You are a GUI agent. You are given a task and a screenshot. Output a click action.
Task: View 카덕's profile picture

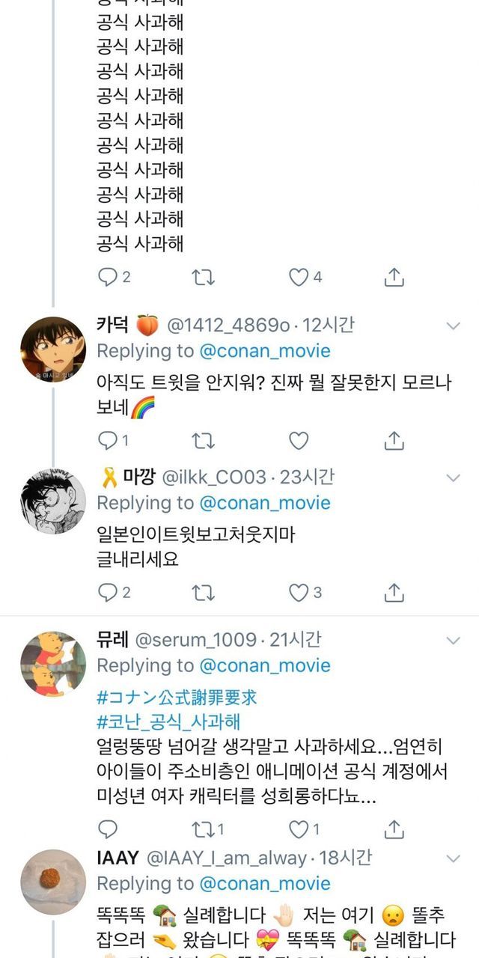(x=52, y=350)
